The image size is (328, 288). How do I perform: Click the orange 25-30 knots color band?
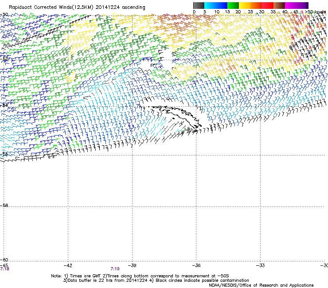(x=256, y=5)
